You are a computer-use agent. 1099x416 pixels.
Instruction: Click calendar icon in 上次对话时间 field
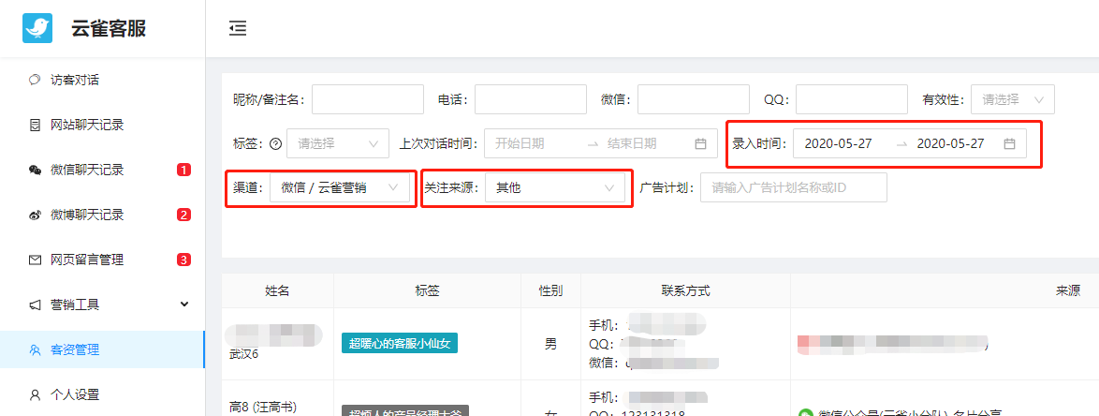click(700, 144)
